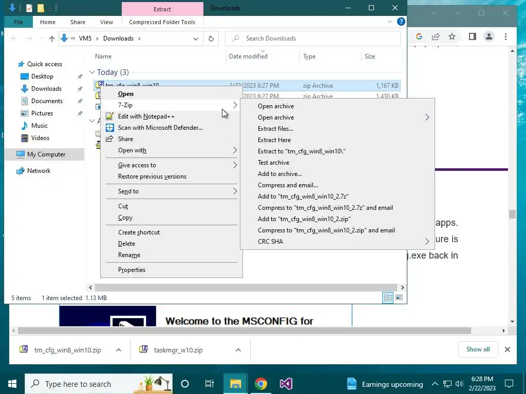Click New folder quick access toolbar icon
526x394 pixels.
[x=41, y=8]
